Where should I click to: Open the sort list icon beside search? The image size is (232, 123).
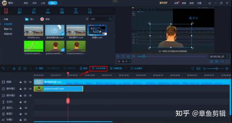(87, 19)
